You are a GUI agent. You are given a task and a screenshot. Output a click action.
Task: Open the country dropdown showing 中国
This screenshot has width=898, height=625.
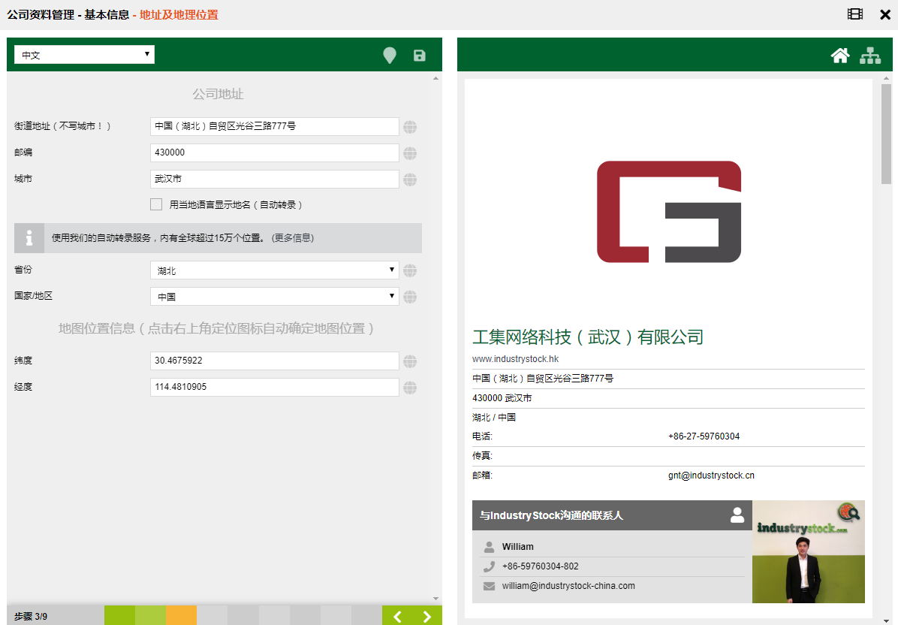tap(274, 297)
